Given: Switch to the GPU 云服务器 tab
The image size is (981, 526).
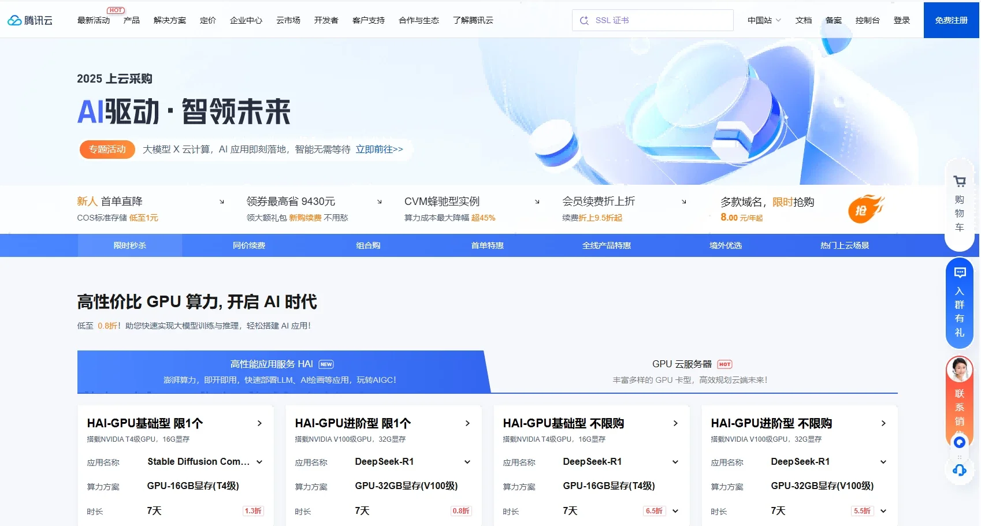Looking at the screenshot, I should pyautogui.click(x=690, y=371).
